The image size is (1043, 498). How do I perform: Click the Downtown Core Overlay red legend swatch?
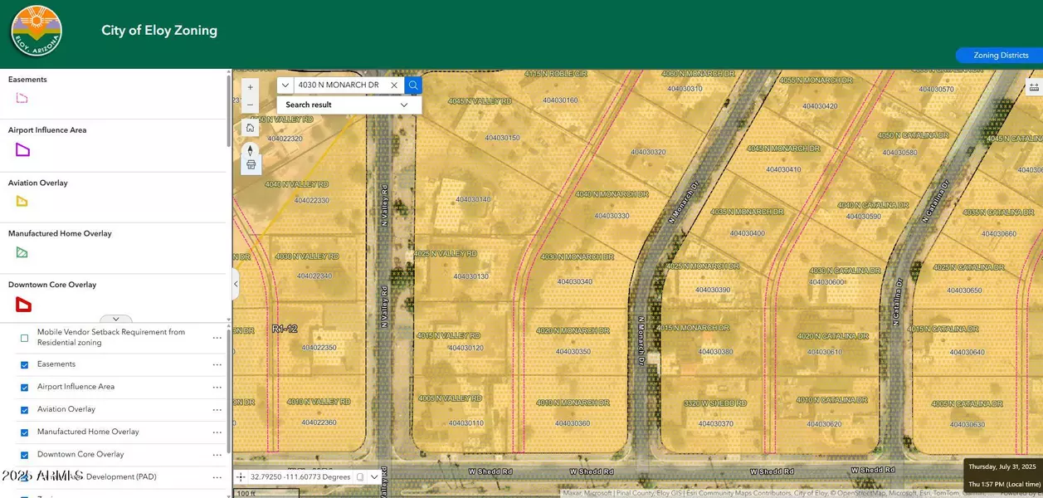pyautogui.click(x=23, y=305)
